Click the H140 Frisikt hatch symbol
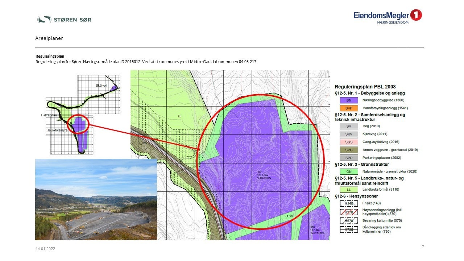This screenshot has width=464, height=261. click(349, 203)
